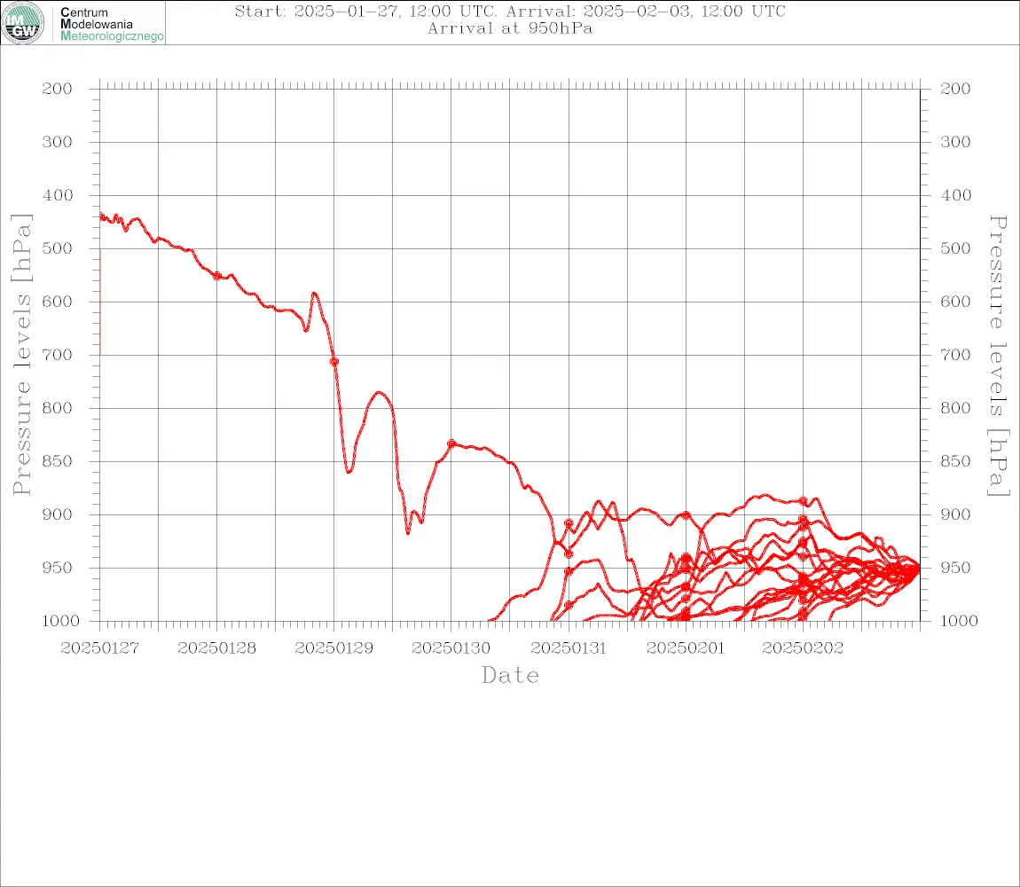
Task: Click the right axis 850 label
Action: [x=955, y=461]
